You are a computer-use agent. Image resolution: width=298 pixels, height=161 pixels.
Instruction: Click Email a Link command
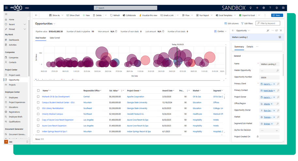tap(167, 15)
